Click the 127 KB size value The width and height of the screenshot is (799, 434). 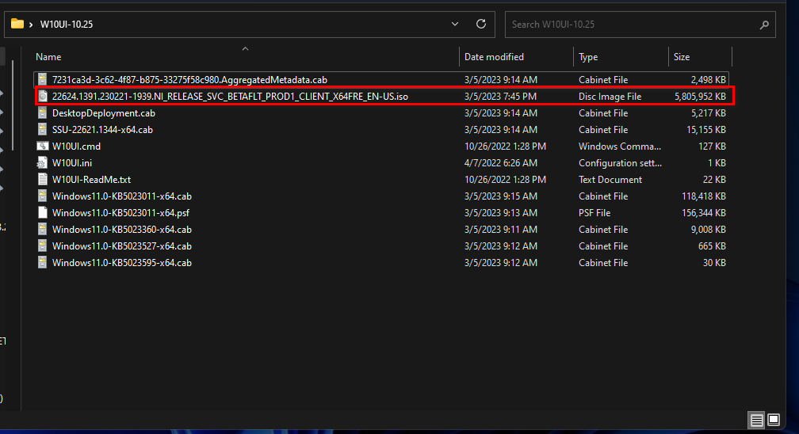tap(713, 147)
